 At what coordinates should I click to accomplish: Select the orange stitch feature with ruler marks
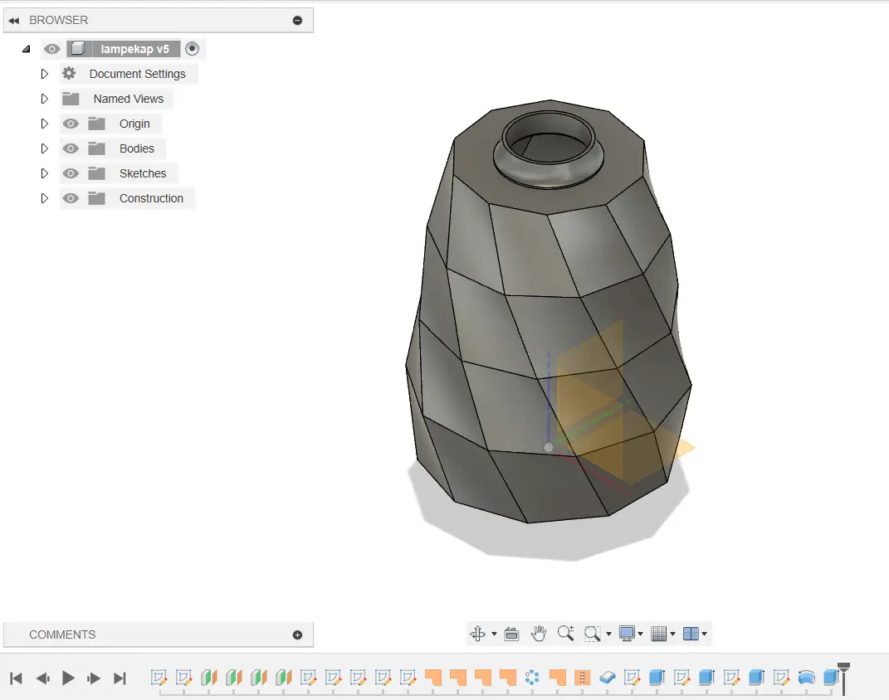tap(582, 678)
